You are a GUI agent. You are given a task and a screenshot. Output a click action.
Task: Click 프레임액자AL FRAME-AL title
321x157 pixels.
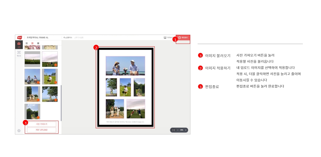(x=37, y=37)
